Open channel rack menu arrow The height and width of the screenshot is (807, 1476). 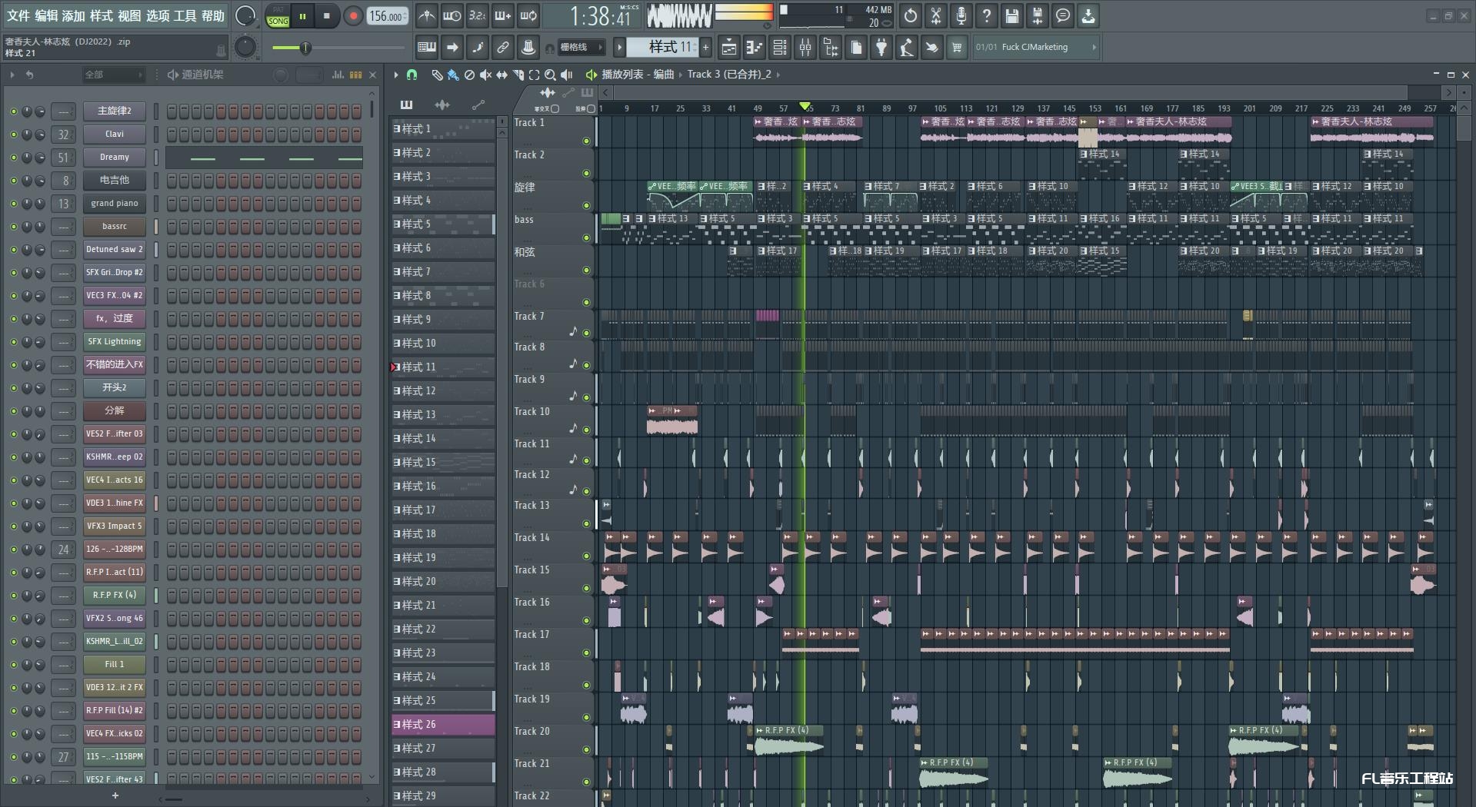coord(12,75)
